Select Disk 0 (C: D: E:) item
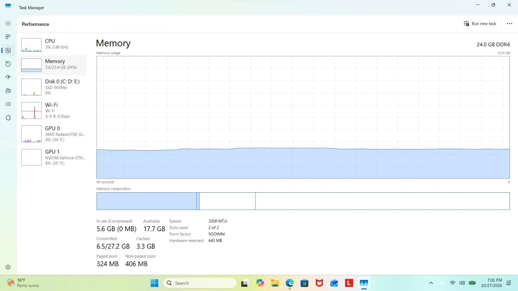The image size is (518, 291). tap(52, 87)
